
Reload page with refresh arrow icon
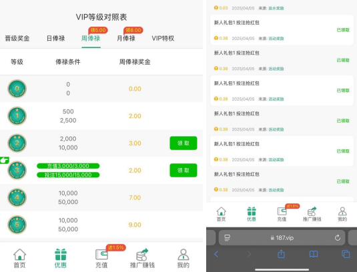[338, 238]
